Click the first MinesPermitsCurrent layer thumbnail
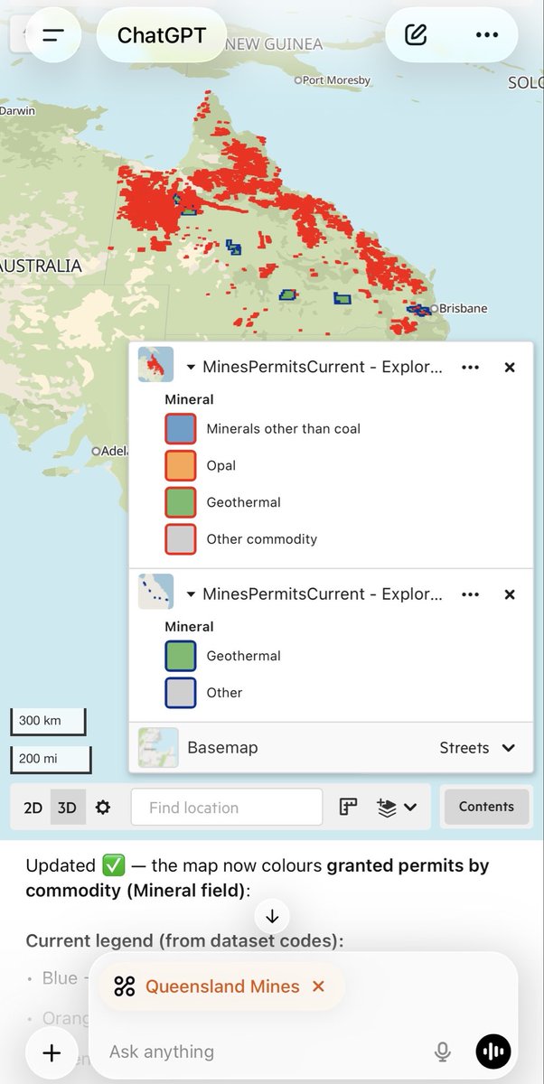Image resolution: width=544 pixels, height=1084 pixels. click(x=155, y=365)
